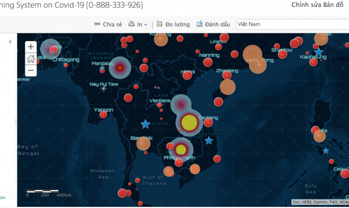Select the orange circle at Bangkok
This screenshot has height=208, width=349.
pyautogui.click(x=143, y=143)
